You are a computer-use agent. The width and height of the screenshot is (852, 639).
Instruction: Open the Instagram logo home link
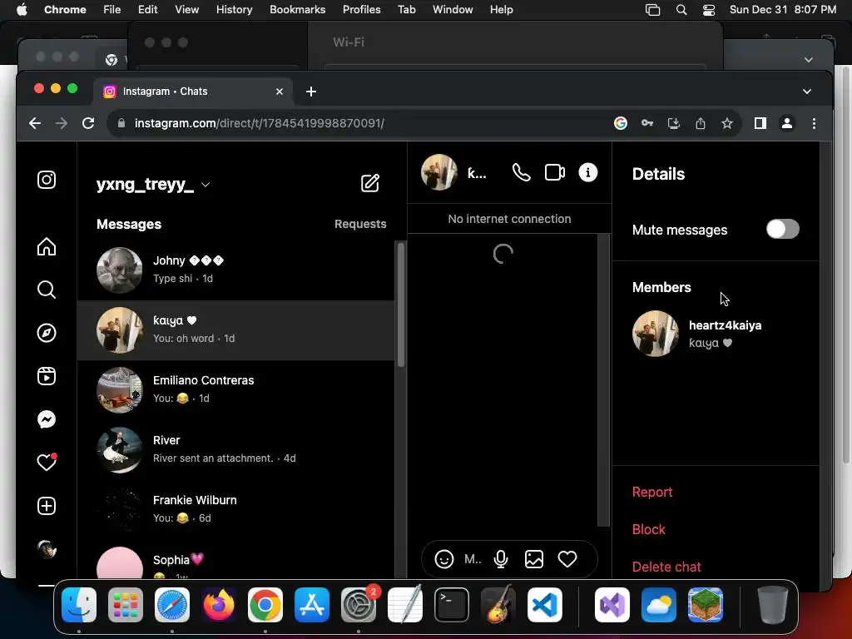(x=47, y=180)
